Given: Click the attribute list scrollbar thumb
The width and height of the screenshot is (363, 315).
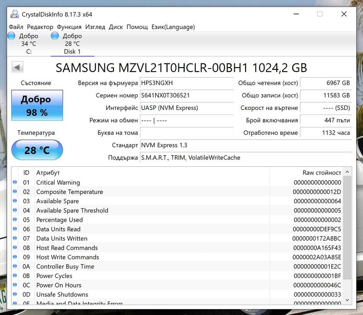Looking at the screenshot, I should (x=347, y=228).
